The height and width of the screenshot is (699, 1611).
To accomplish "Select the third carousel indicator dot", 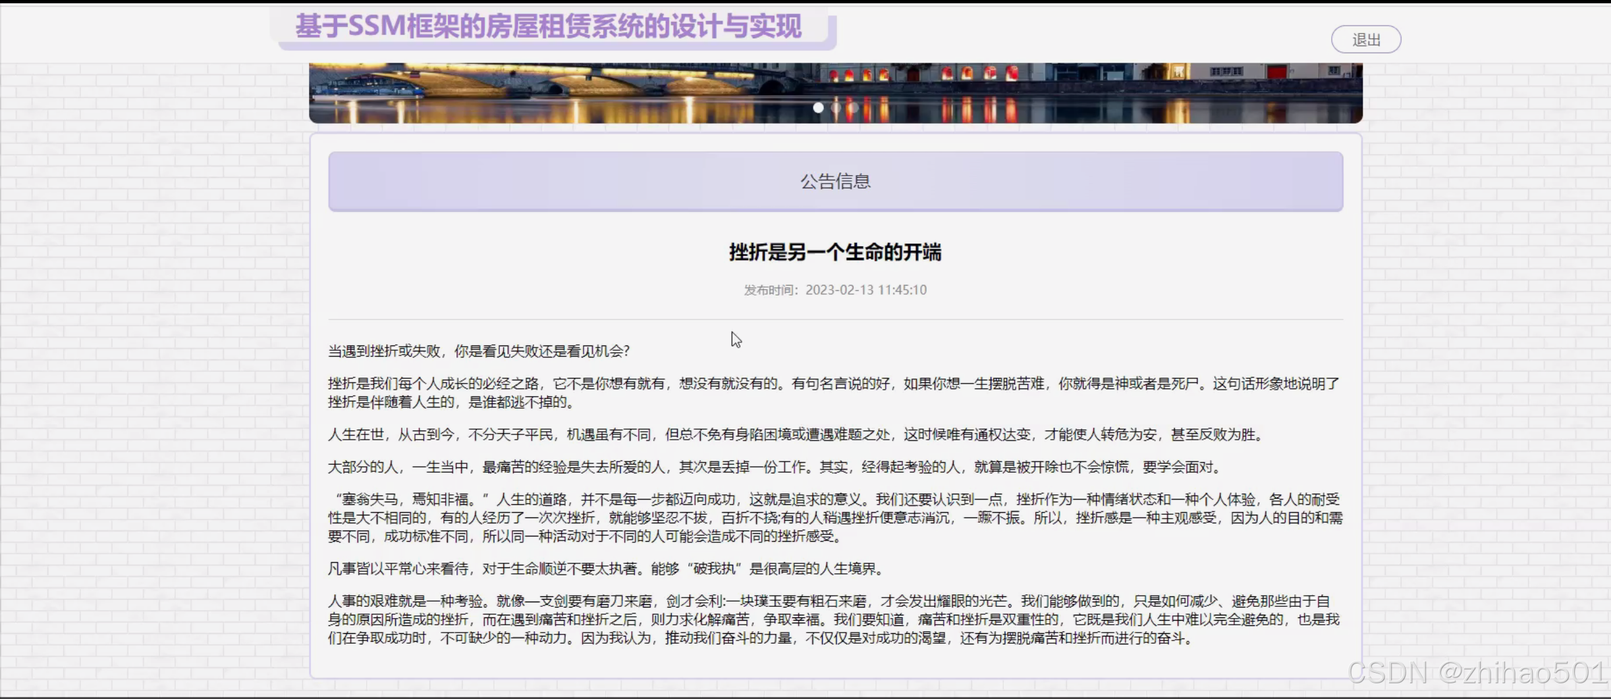I will point(852,108).
